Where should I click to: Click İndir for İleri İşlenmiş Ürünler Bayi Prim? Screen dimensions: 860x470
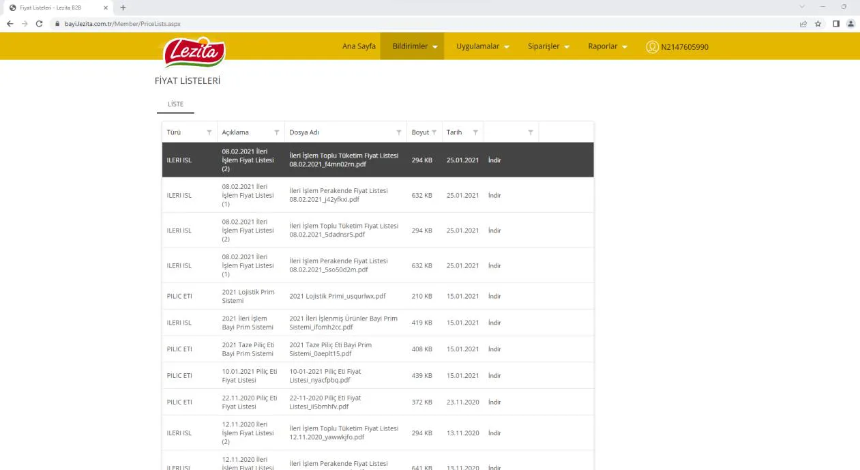point(494,323)
